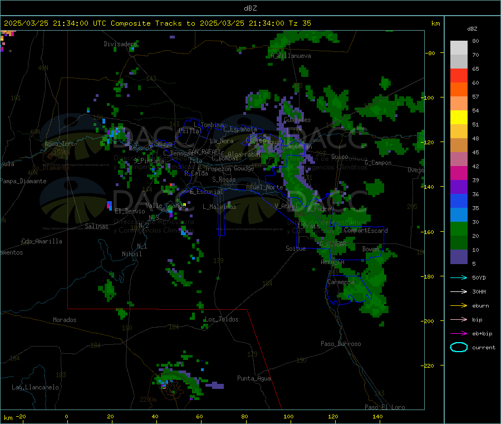This screenshot has height=424, width=501.
Task: Click the 'Tz 35' threshold value in header
Action: [299, 23]
